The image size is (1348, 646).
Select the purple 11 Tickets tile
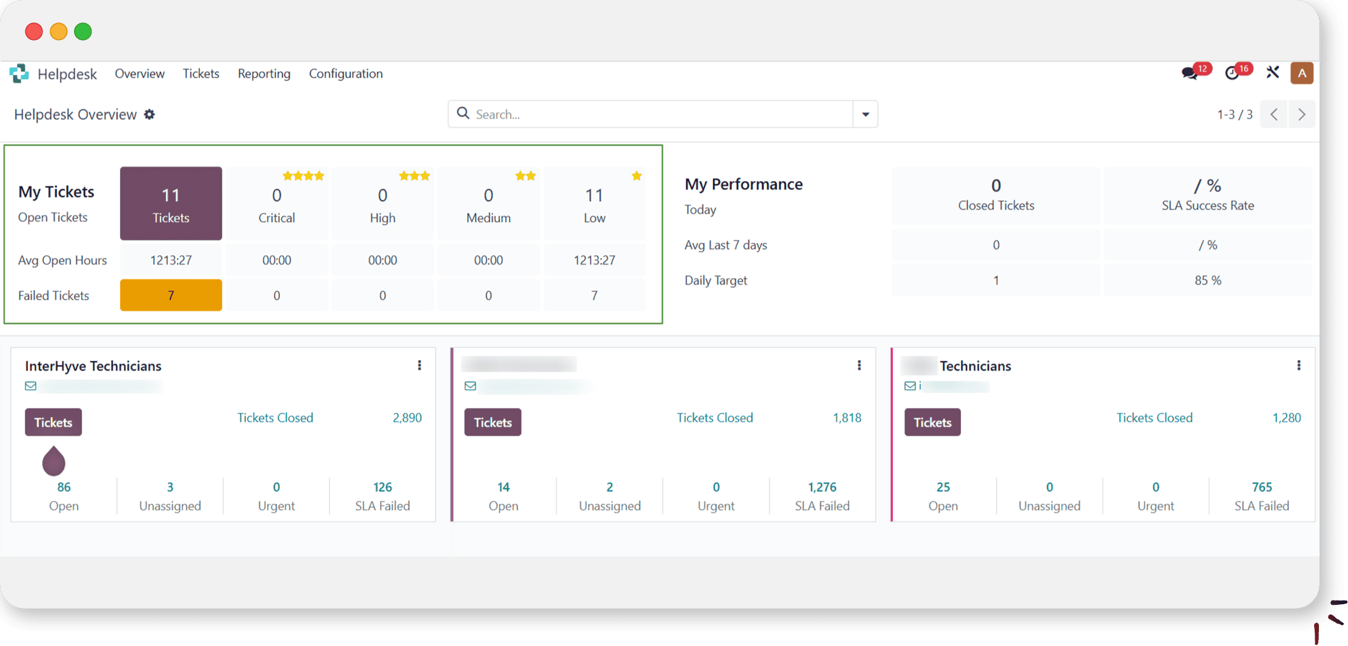tap(171, 203)
